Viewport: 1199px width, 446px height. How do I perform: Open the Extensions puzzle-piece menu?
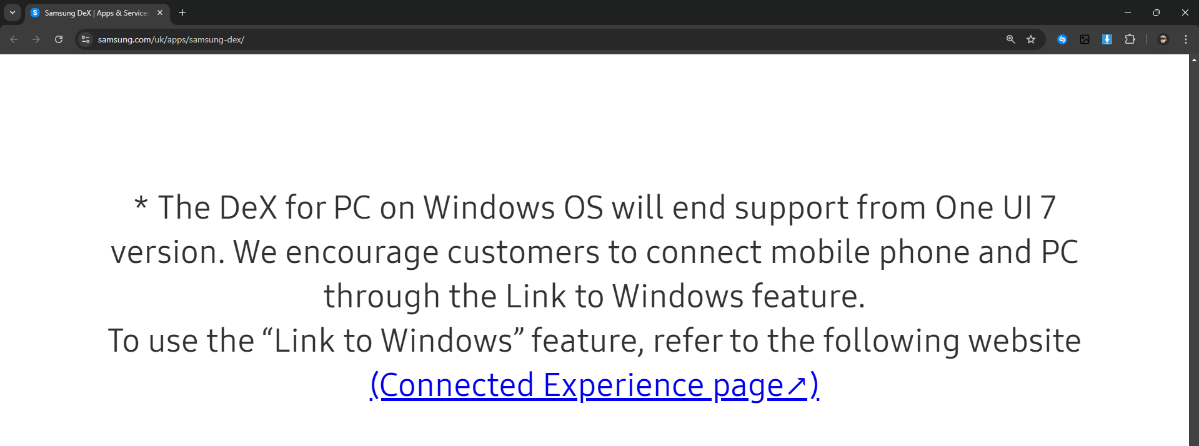point(1130,39)
